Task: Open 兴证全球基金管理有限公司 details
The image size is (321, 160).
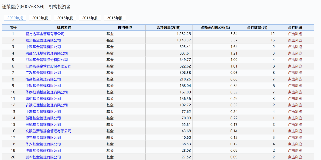Action: (x=47, y=53)
